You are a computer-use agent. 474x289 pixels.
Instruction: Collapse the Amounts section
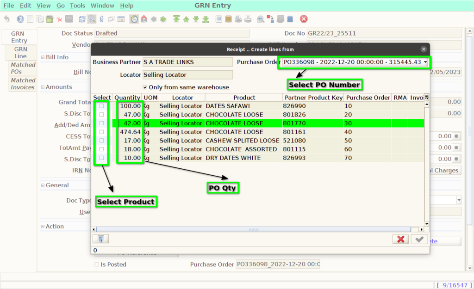click(43, 87)
